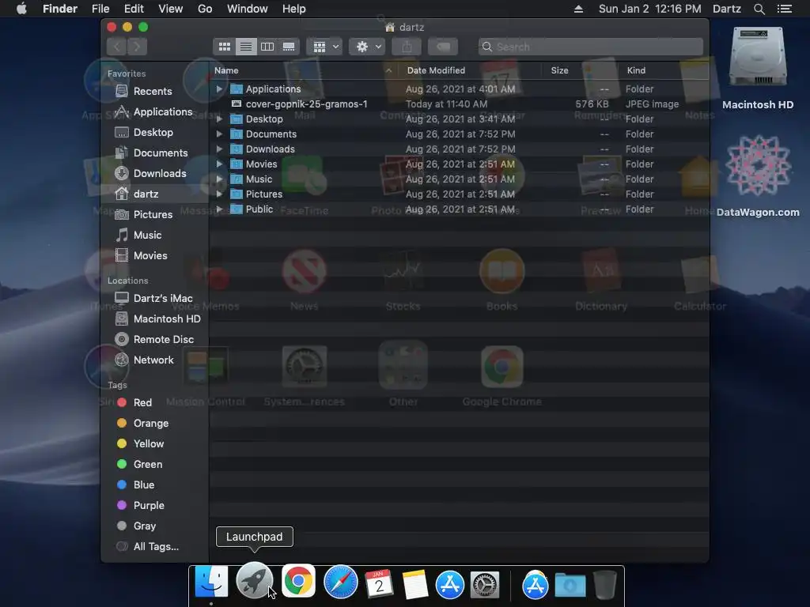The width and height of the screenshot is (810, 607).
Task: Open the Help menu
Action: [294, 9]
